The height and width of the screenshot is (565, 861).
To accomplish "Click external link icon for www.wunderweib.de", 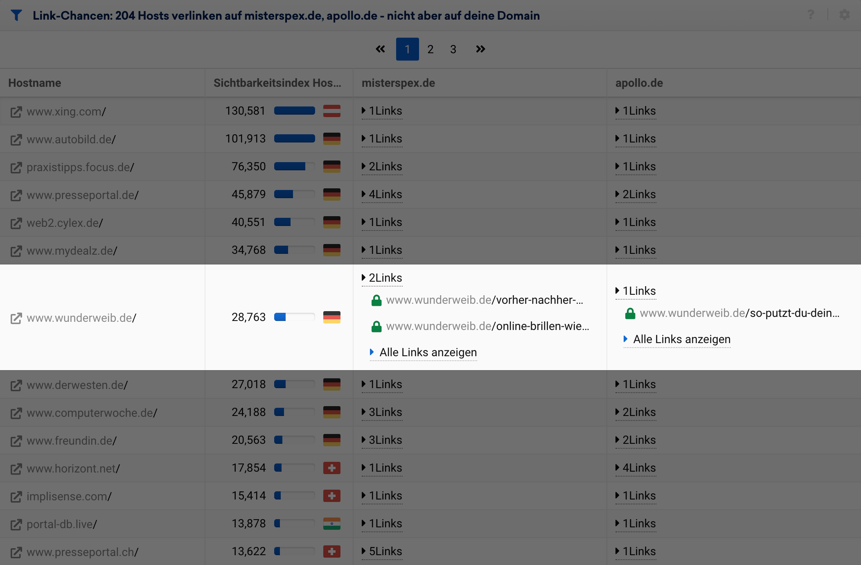I will [16, 318].
